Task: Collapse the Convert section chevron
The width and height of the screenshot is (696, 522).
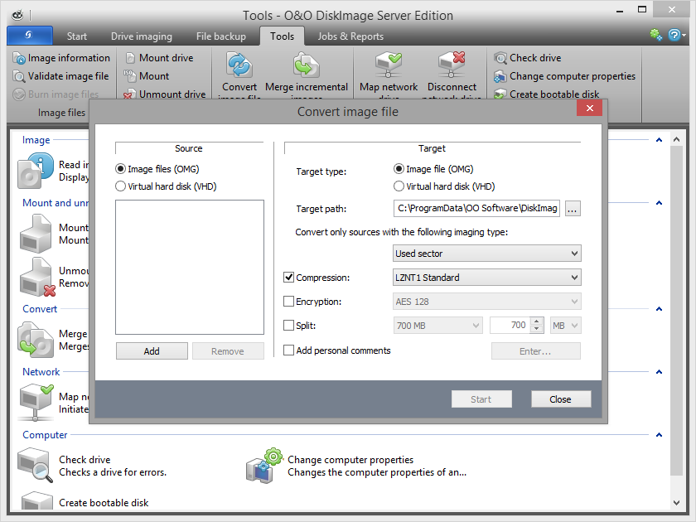Action: [x=660, y=309]
